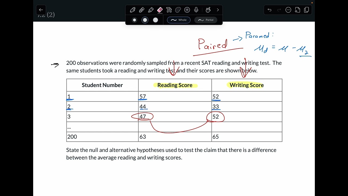This screenshot has height=196, width=348.
Task: Undo the last action
Action: pyautogui.click(x=269, y=10)
